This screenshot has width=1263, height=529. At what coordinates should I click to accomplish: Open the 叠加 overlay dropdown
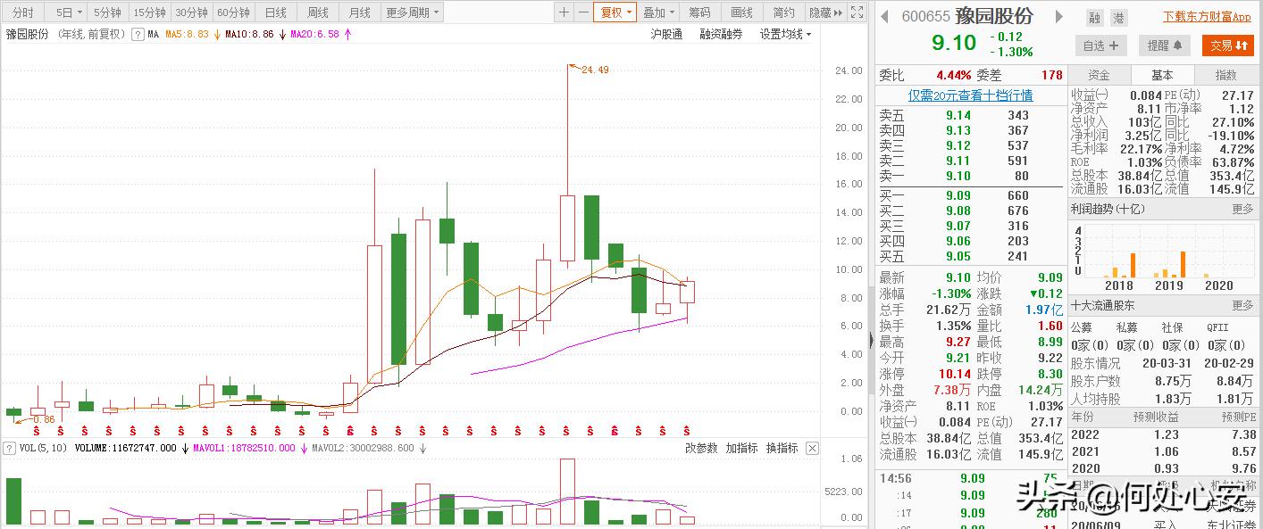(x=658, y=12)
